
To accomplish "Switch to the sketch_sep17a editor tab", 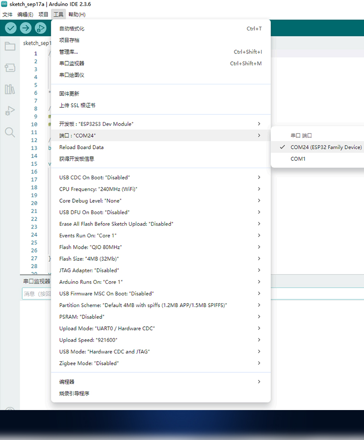I will point(37,43).
